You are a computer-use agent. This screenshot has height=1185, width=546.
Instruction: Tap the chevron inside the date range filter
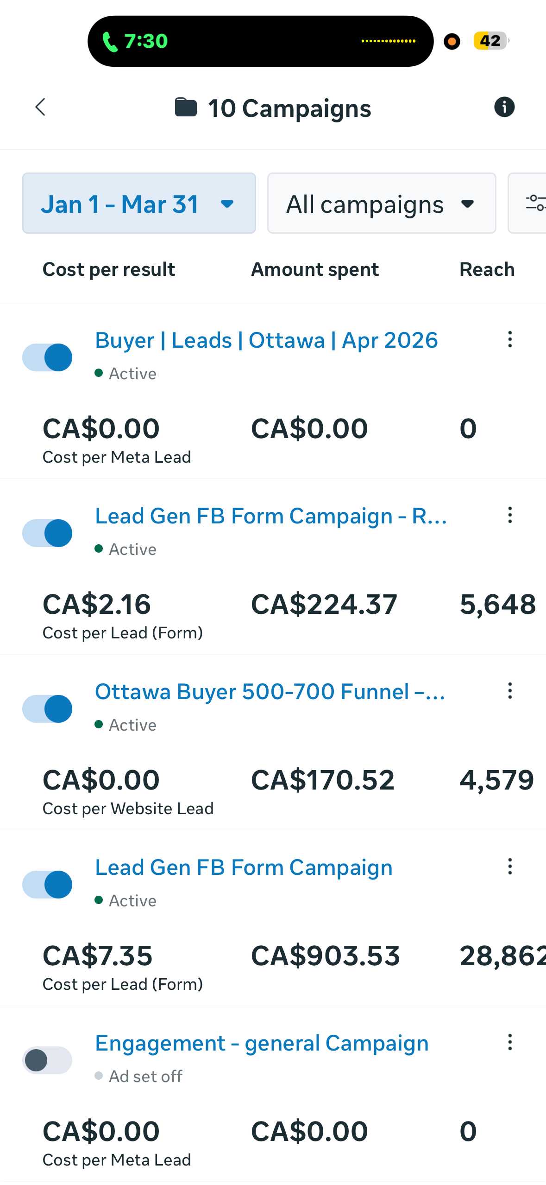pos(227,204)
